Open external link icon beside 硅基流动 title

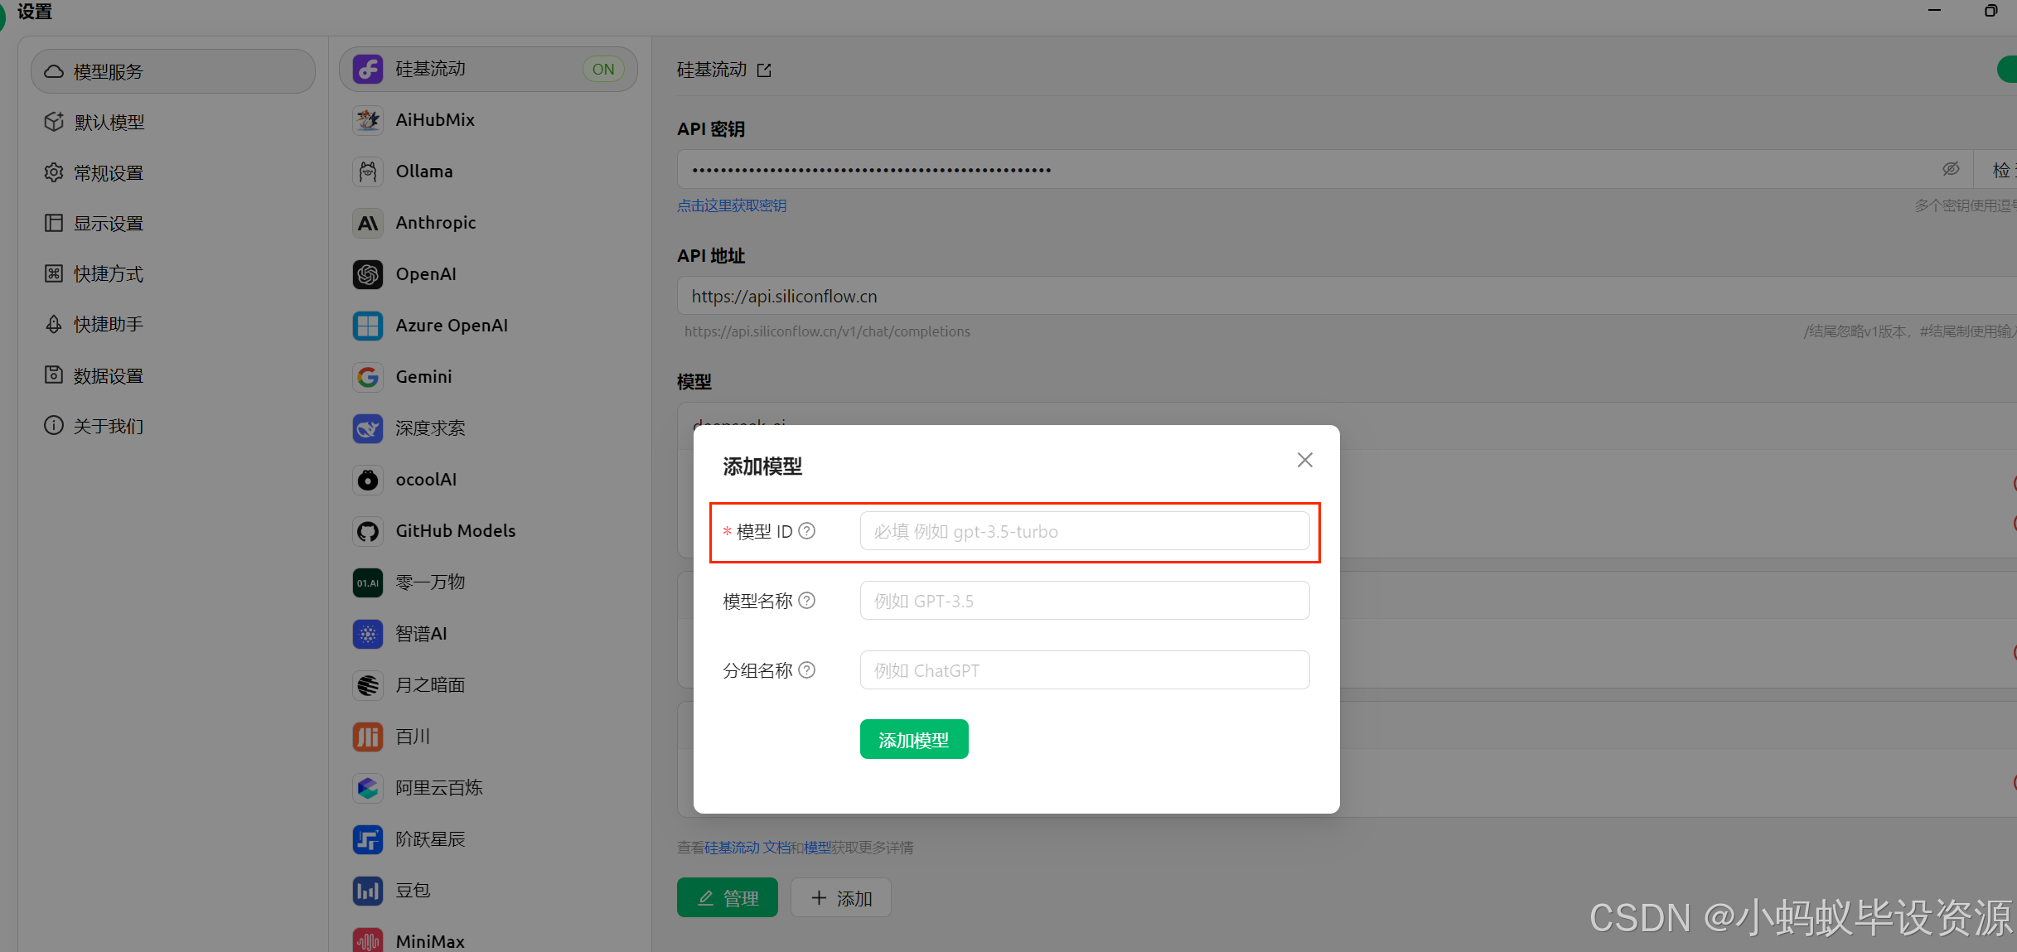click(x=764, y=70)
